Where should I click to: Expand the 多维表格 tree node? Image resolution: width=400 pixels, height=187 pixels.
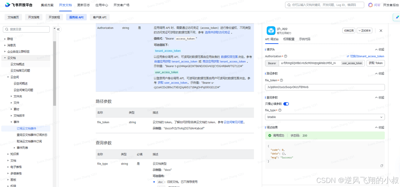pyautogui.click(x=8, y=173)
